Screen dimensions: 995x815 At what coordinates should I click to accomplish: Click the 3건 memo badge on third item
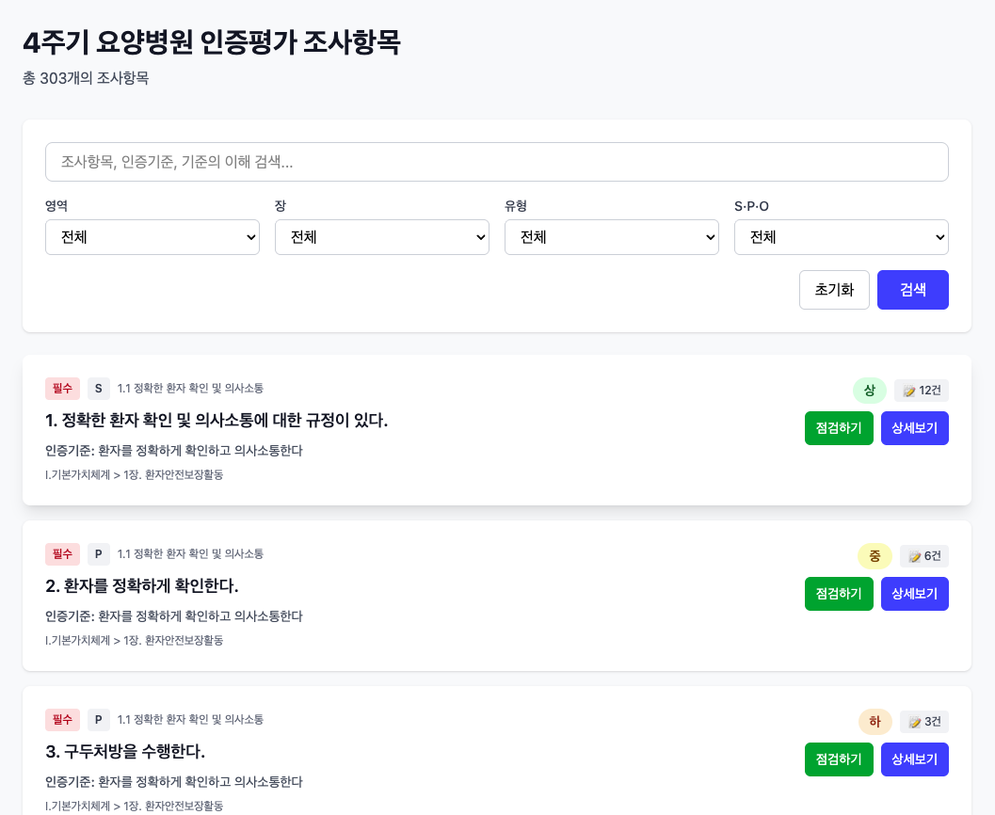pyautogui.click(x=923, y=722)
